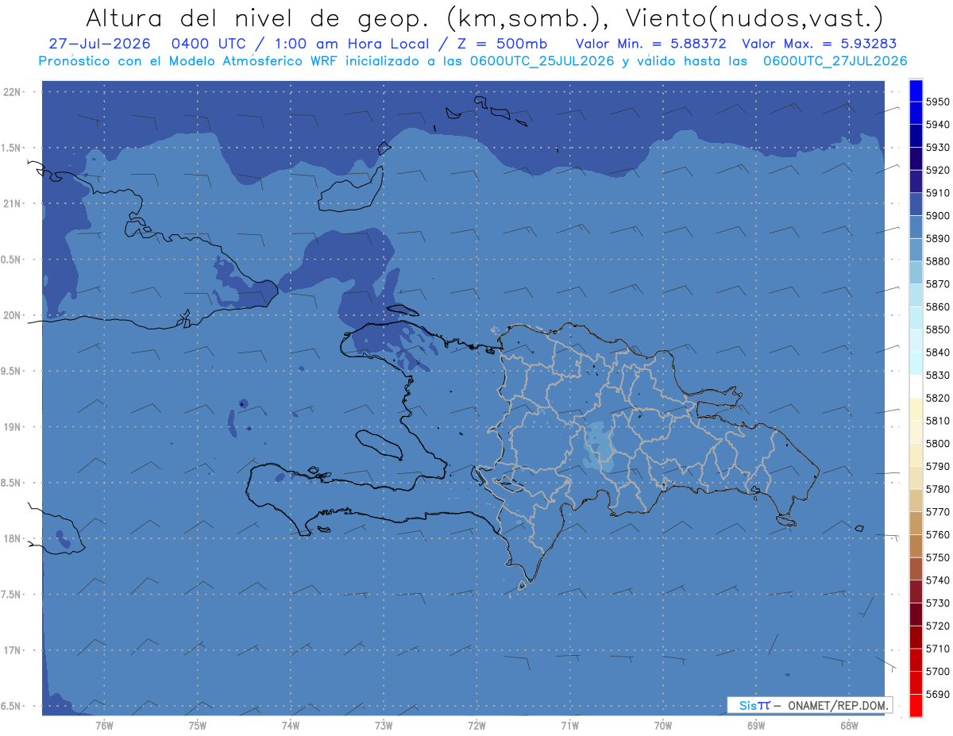Image resolution: width=953 pixels, height=736 pixels.
Task: Click the colorbar value label '5690'
Action: click(x=938, y=694)
